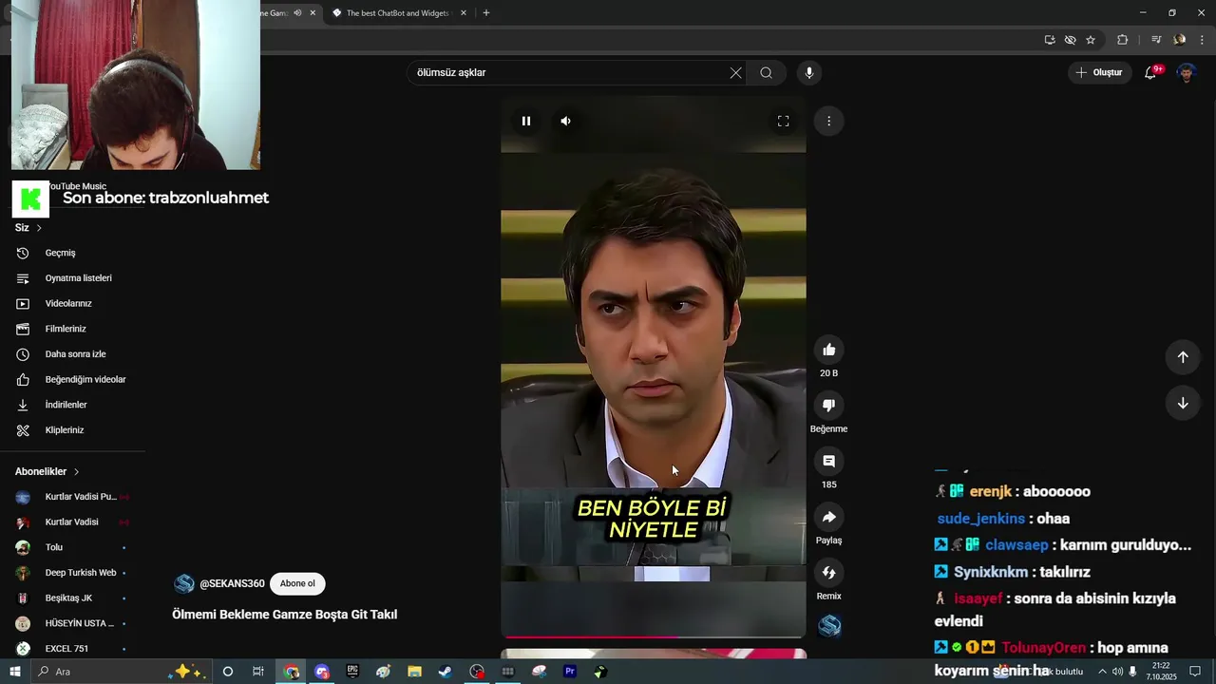Screen dimensions: 1216x684
Task: Open Task View on the taskbar
Action: click(258, 672)
